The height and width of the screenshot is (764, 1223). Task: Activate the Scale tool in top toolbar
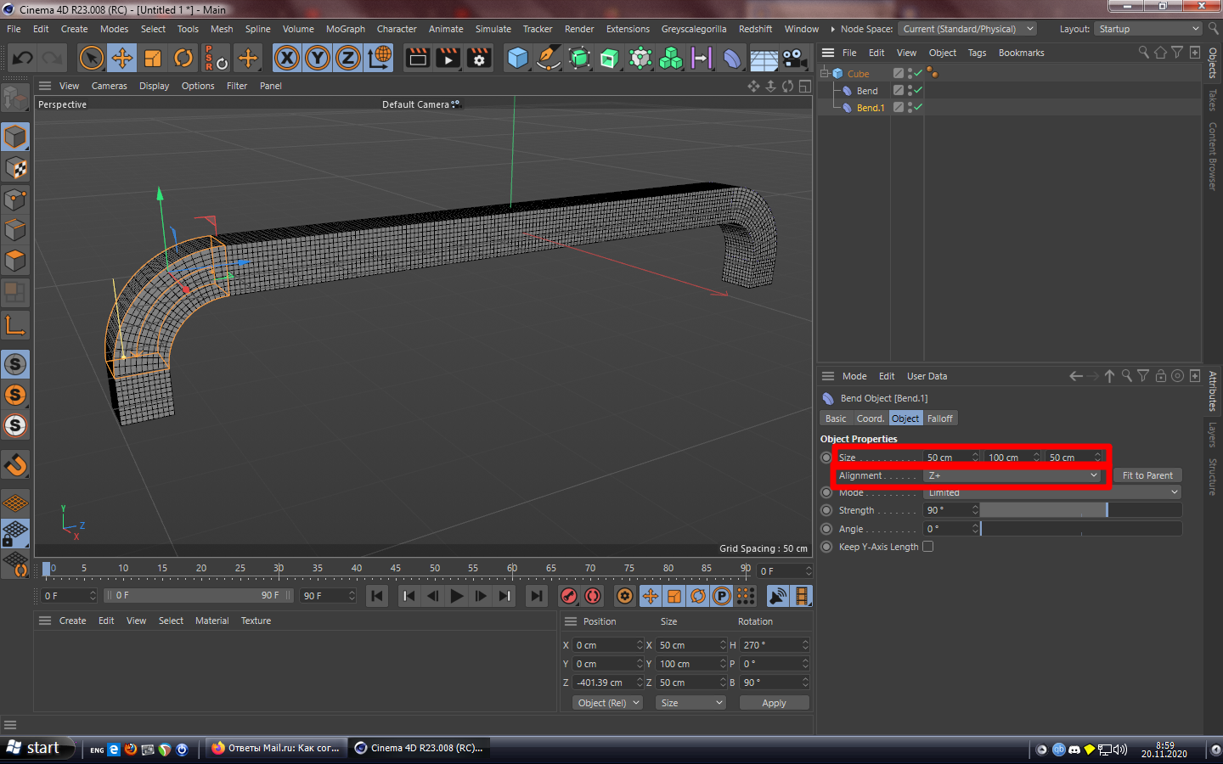(153, 58)
